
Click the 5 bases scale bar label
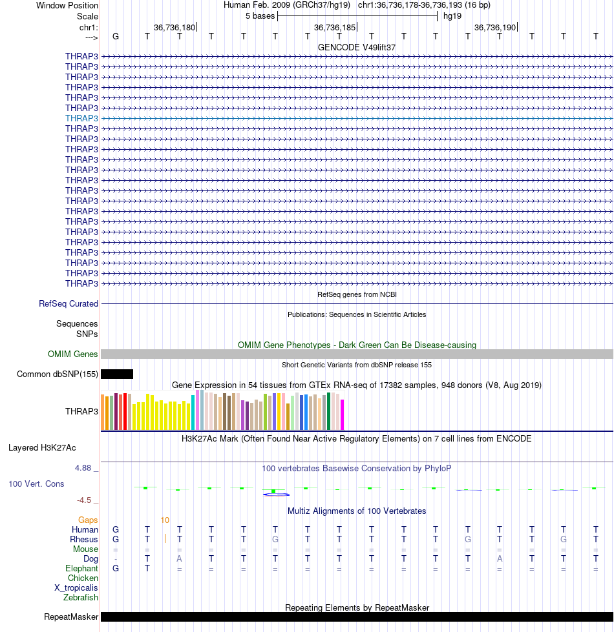pyautogui.click(x=260, y=16)
